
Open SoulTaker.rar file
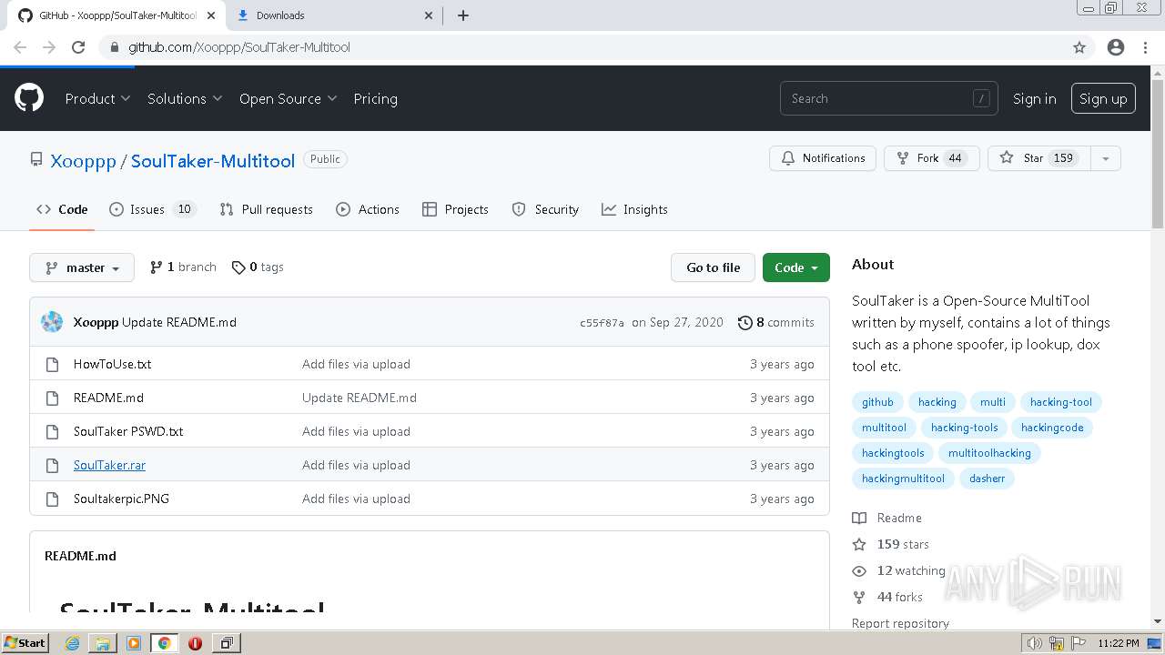[x=109, y=465]
